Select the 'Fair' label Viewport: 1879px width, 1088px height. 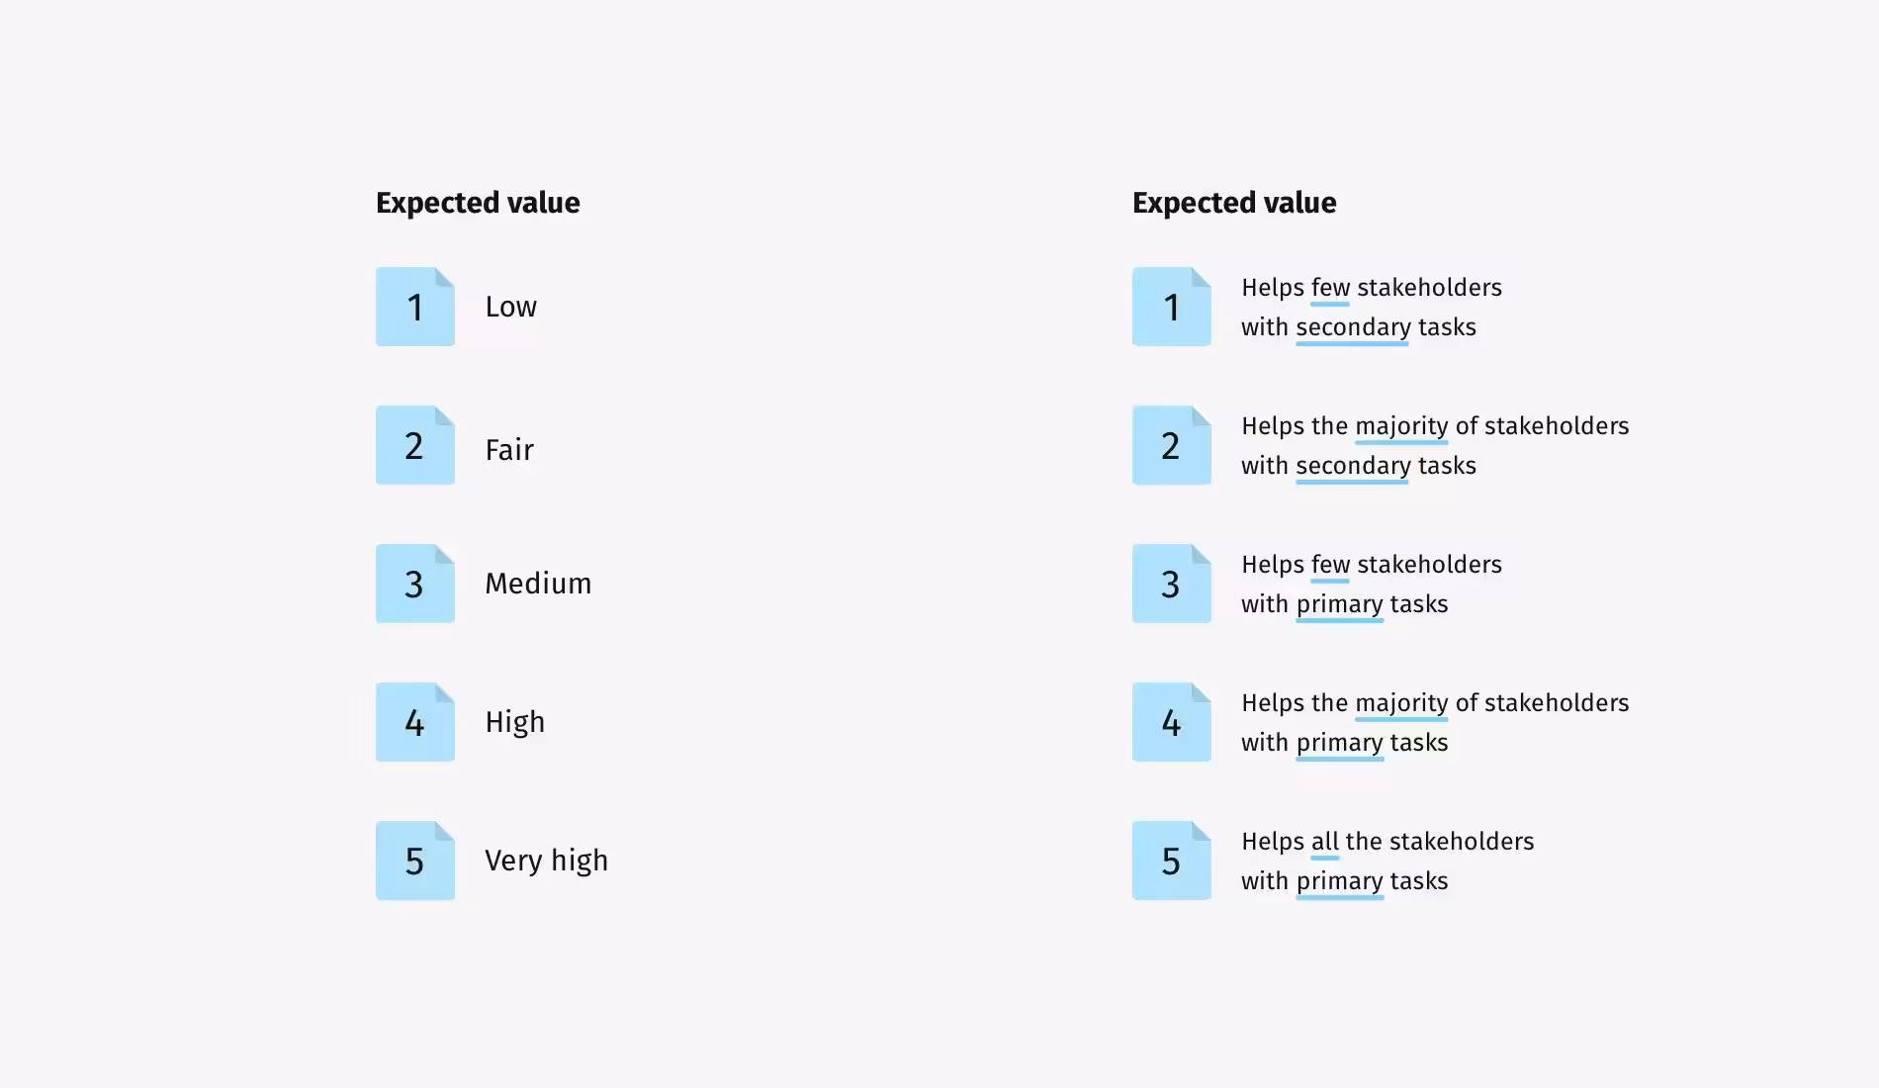(509, 450)
